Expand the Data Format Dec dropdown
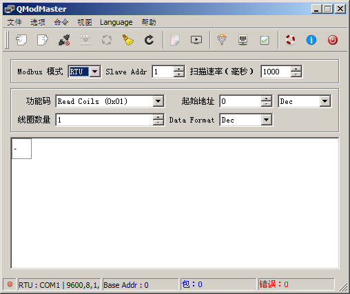This screenshot has height=294, width=350. pos(266,120)
